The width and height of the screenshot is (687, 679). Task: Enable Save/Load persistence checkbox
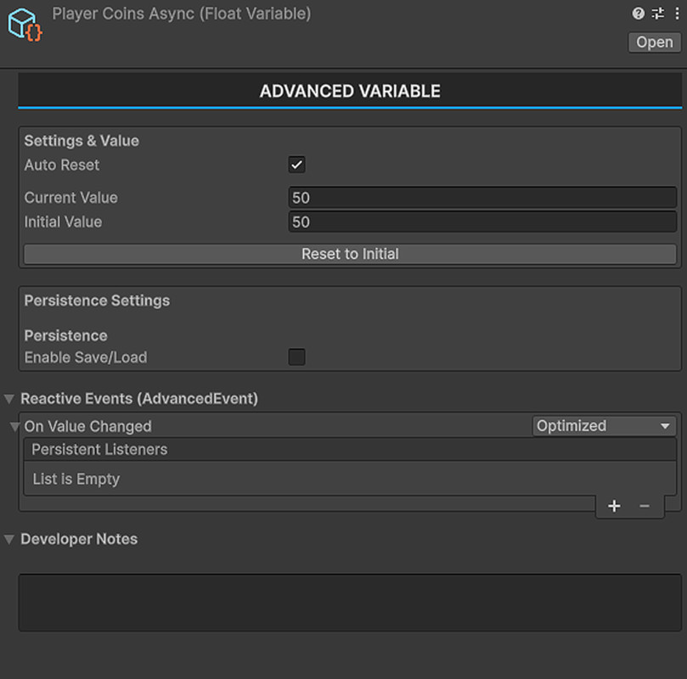[x=296, y=357]
